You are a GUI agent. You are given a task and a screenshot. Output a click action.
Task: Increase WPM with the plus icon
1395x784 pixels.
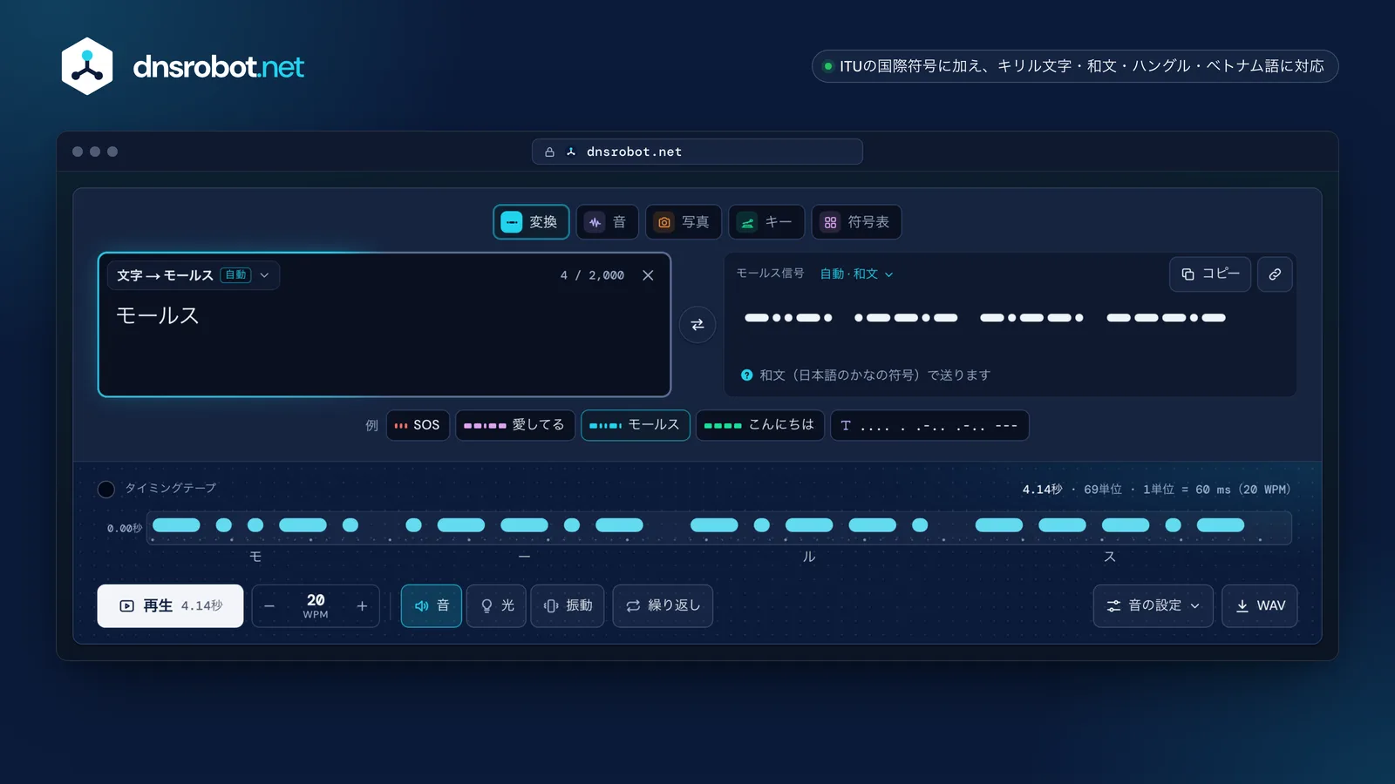[362, 606]
